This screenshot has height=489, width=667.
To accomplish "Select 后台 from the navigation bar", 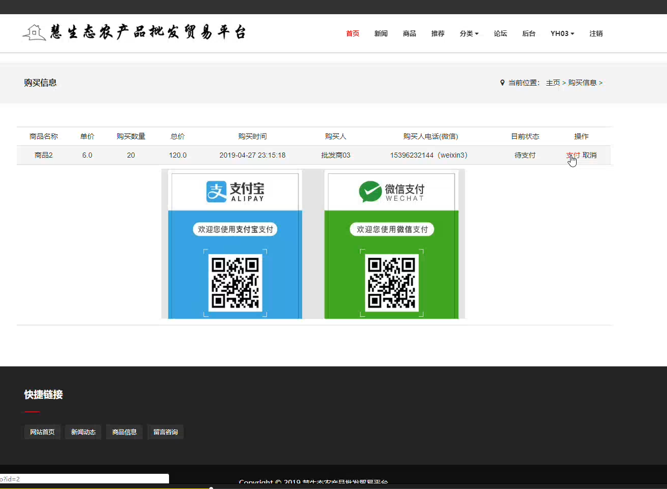I will coord(528,33).
